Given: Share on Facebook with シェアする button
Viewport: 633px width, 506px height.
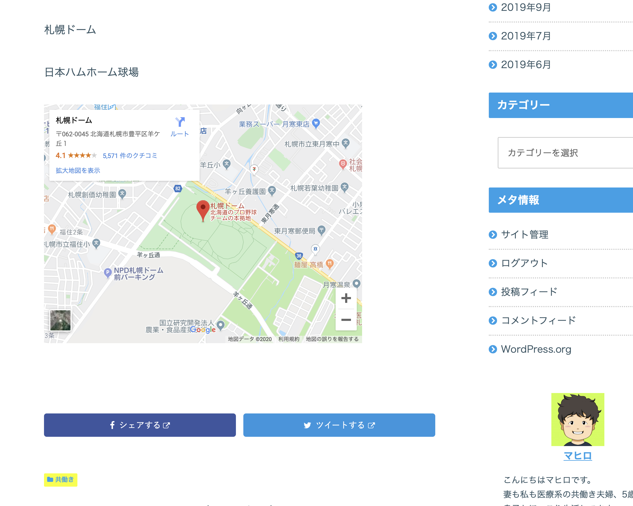Looking at the screenshot, I should (140, 425).
